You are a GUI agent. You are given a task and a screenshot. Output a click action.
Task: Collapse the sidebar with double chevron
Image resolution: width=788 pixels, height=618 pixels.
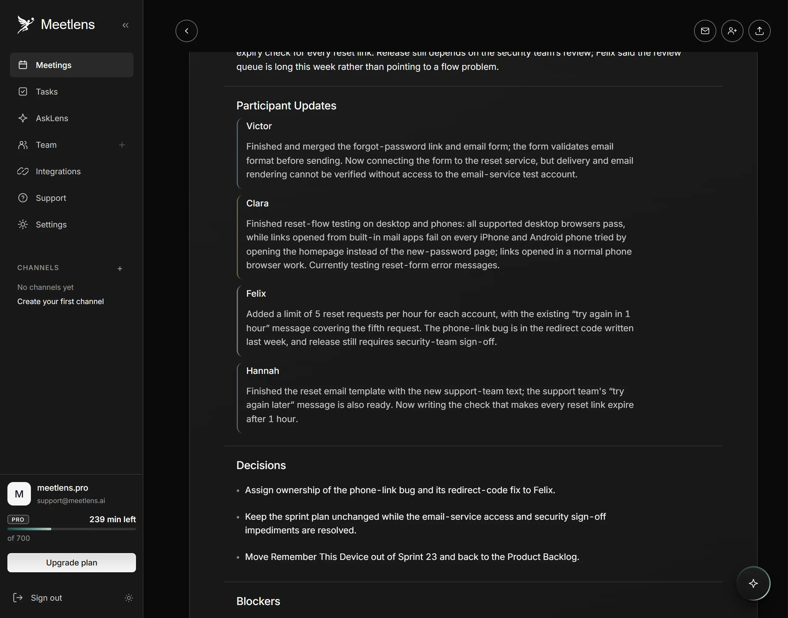[125, 25]
